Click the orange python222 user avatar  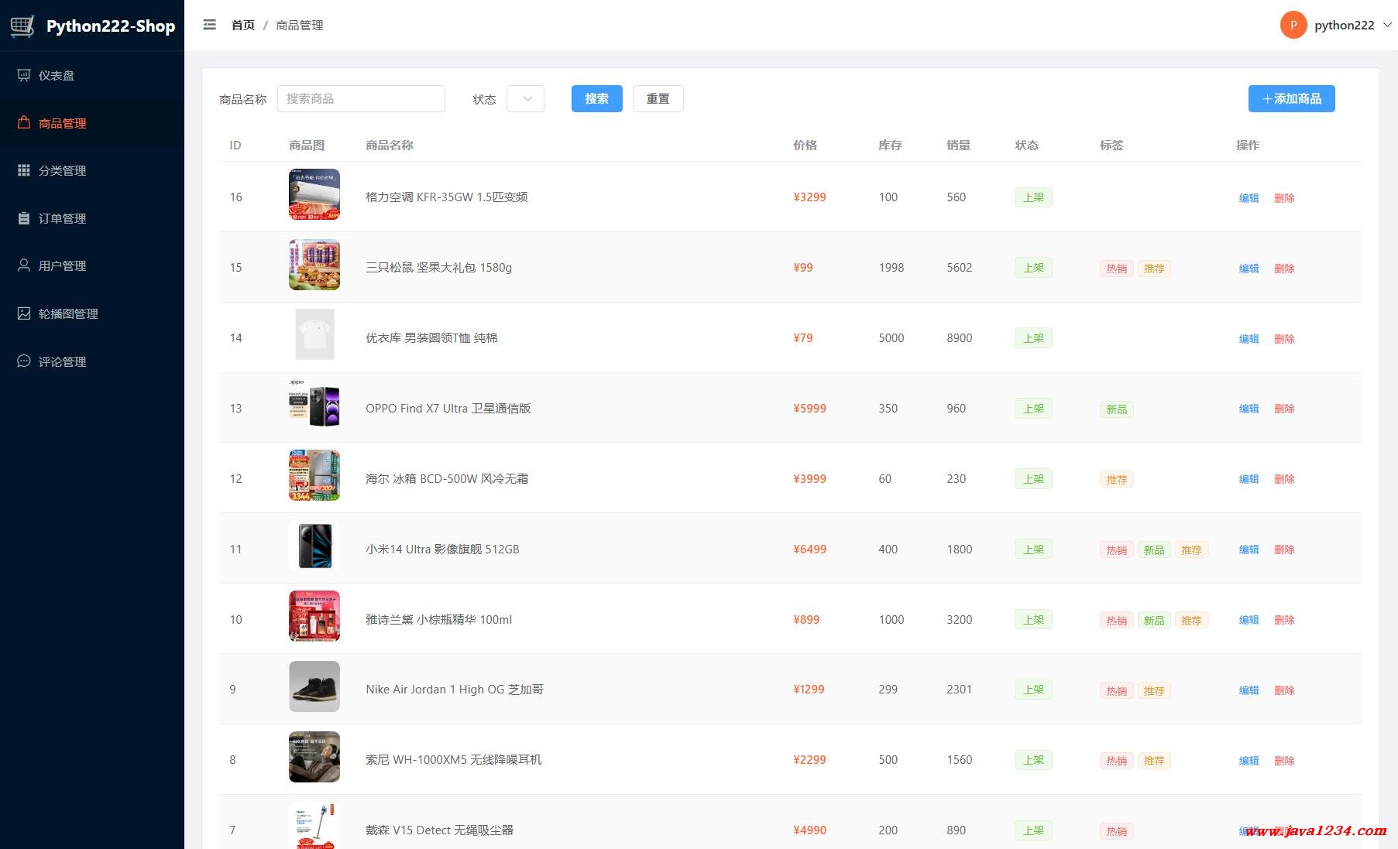(1293, 25)
